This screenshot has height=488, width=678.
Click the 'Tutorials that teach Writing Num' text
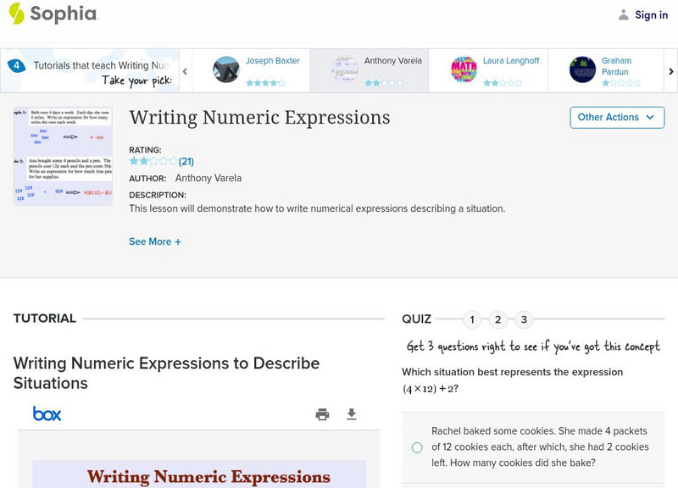(x=101, y=65)
